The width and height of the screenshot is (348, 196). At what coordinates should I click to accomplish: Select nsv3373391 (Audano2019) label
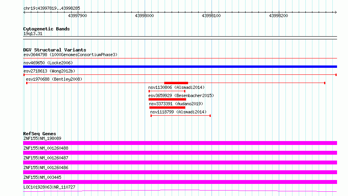coord(176,104)
